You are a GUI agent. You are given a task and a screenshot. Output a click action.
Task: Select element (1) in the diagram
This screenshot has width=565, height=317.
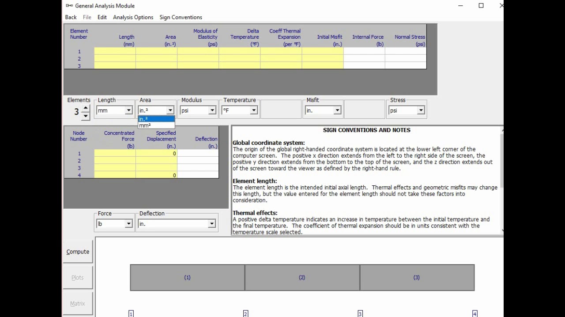pyautogui.click(x=187, y=277)
